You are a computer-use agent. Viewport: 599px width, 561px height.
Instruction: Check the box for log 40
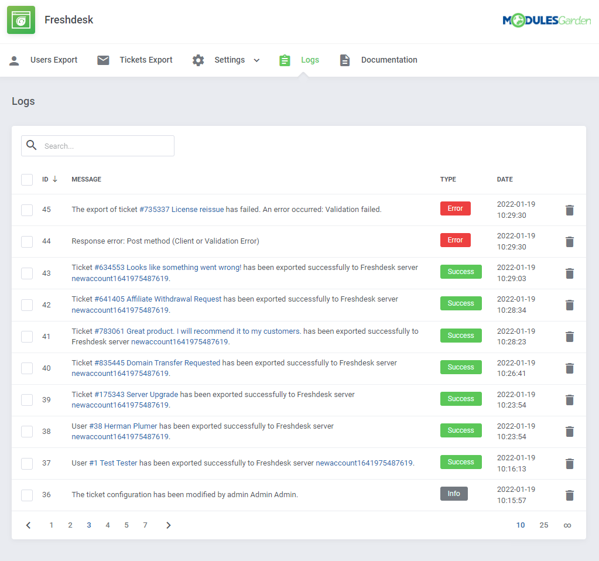point(27,368)
